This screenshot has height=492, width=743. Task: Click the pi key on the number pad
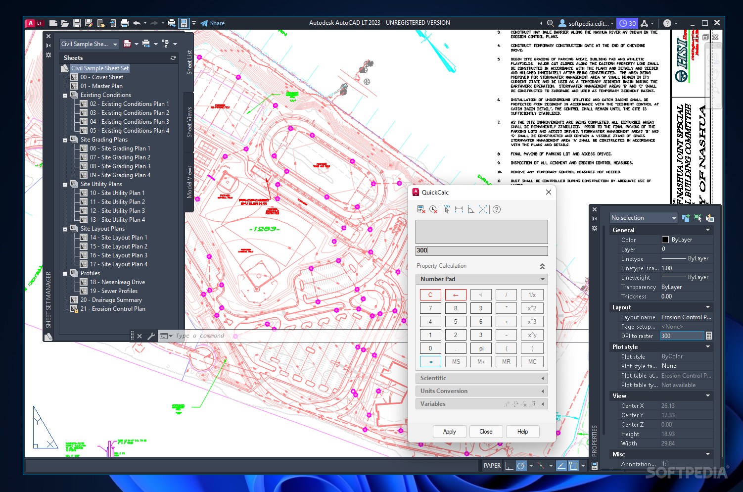pos(481,348)
